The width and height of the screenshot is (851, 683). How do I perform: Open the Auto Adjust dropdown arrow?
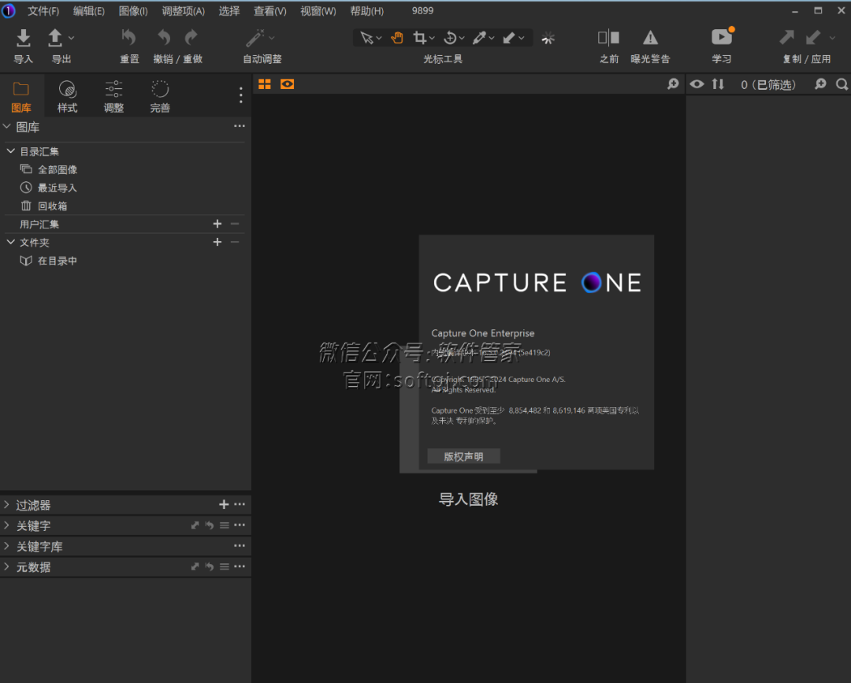(x=271, y=38)
